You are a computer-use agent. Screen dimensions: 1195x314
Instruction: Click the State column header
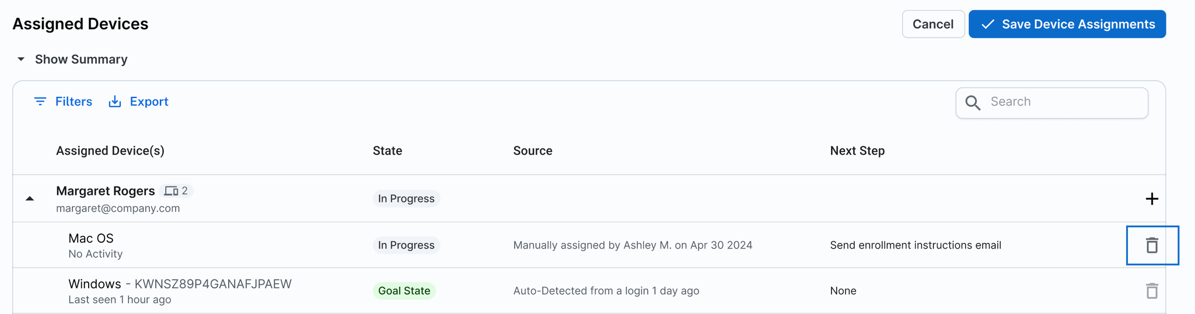387,151
